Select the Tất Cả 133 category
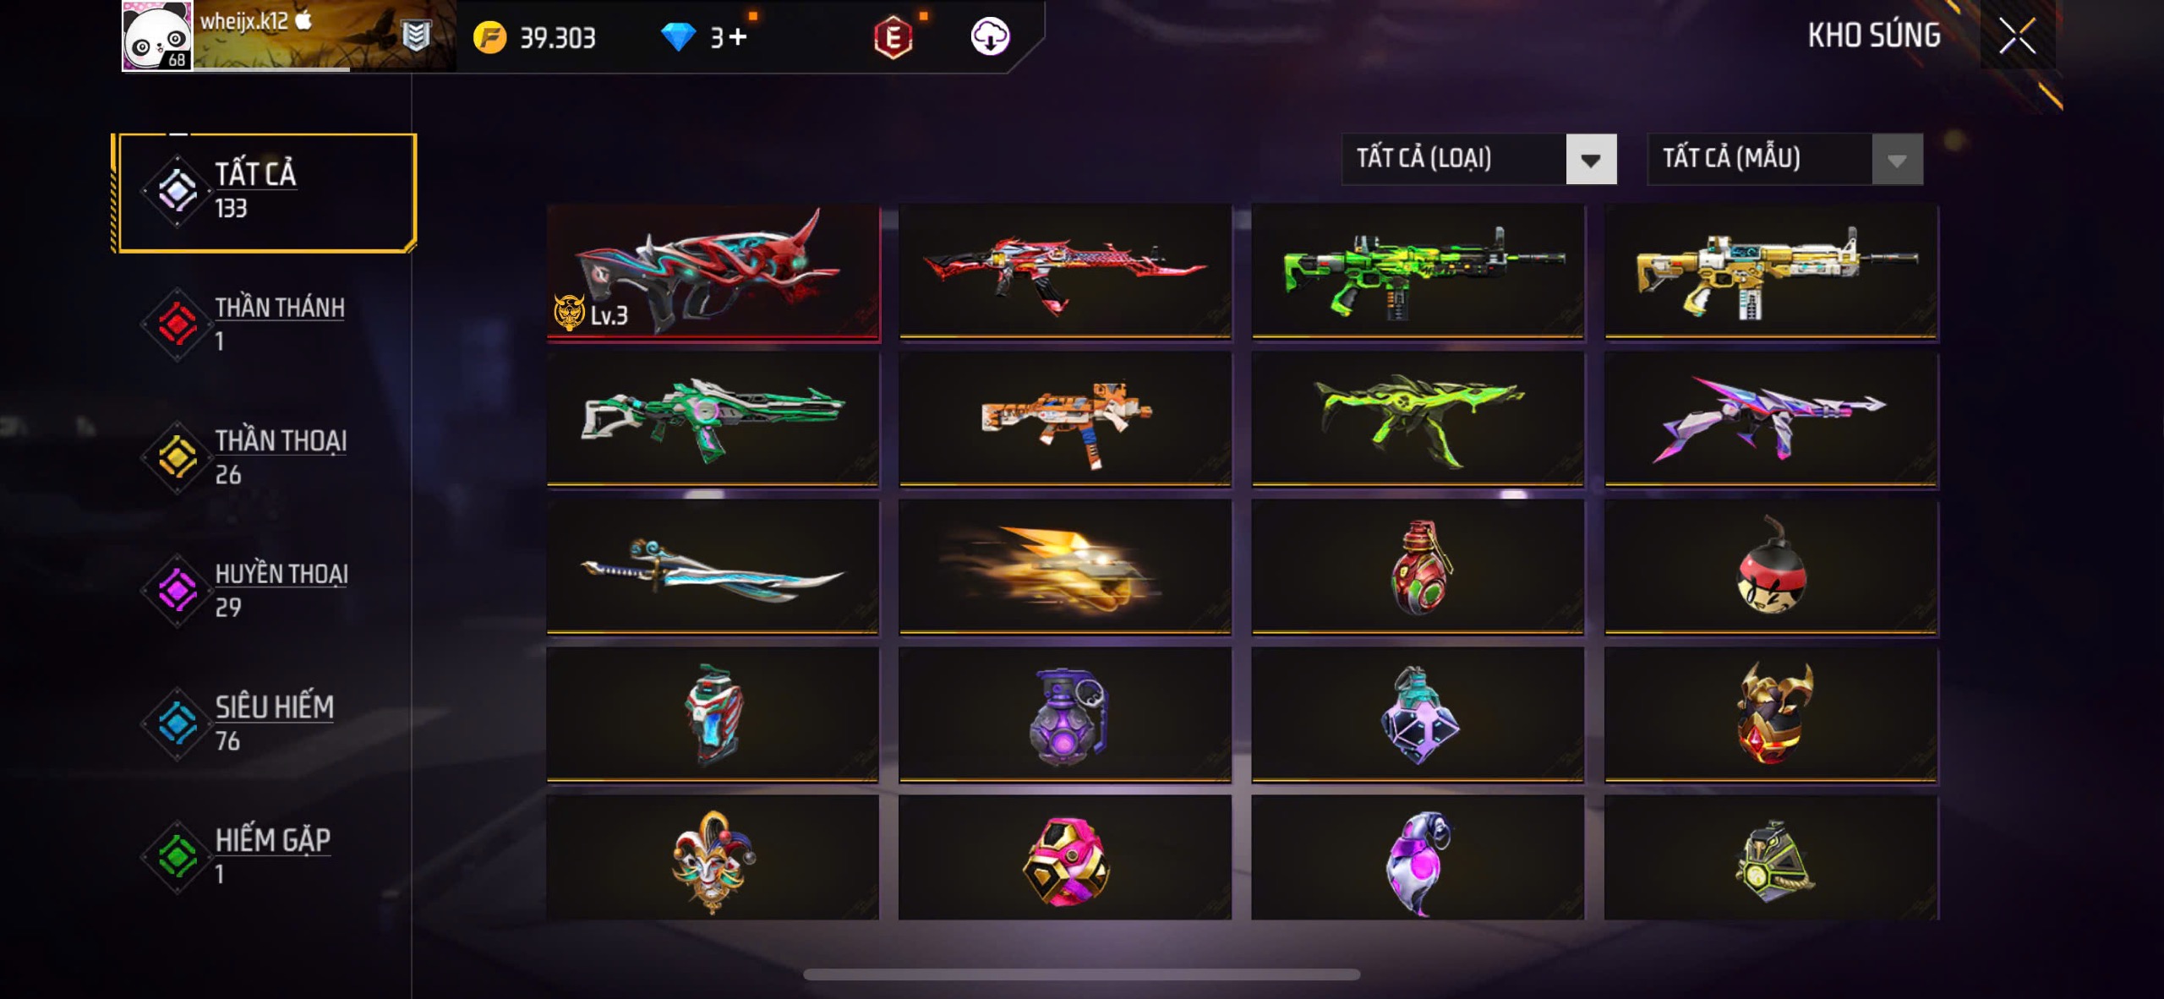Viewport: 2164px width, 999px height. (x=265, y=192)
